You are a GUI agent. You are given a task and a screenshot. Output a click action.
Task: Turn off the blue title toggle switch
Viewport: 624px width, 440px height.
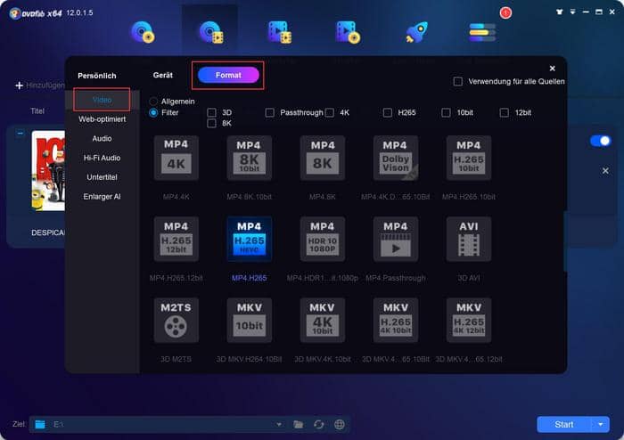600,141
